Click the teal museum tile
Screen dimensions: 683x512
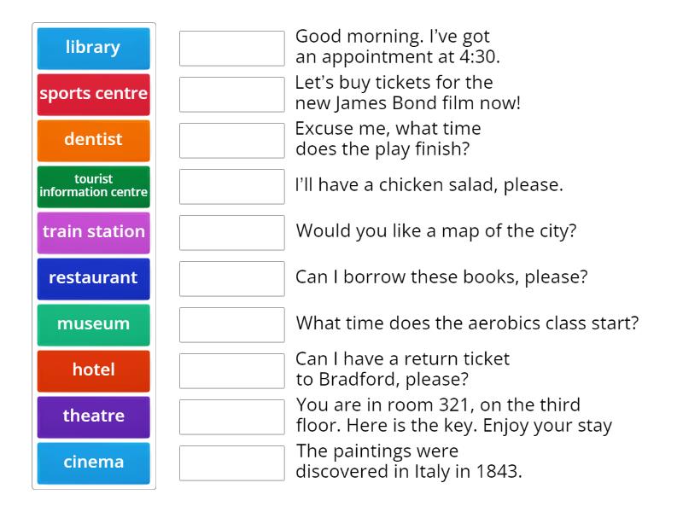[x=93, y=324]
